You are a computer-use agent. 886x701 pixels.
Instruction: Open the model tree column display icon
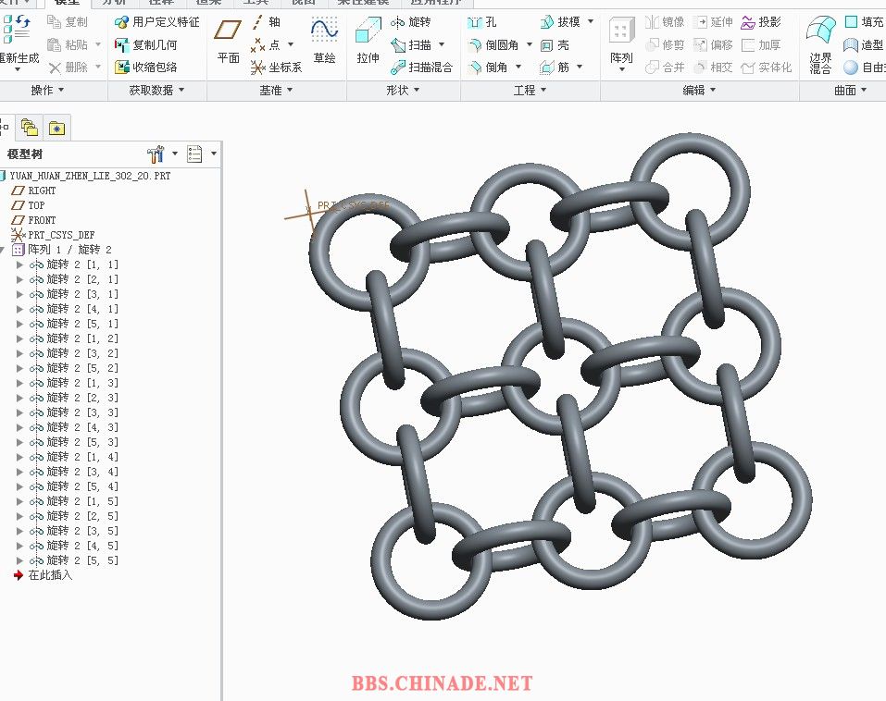click(194, 154)
